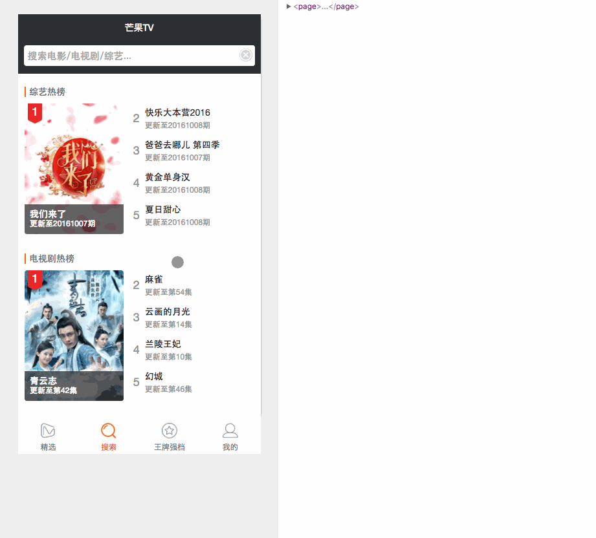Open the 我的 profile icon
This screenshot has height=538, width=596.
click(x=230, y=430)
